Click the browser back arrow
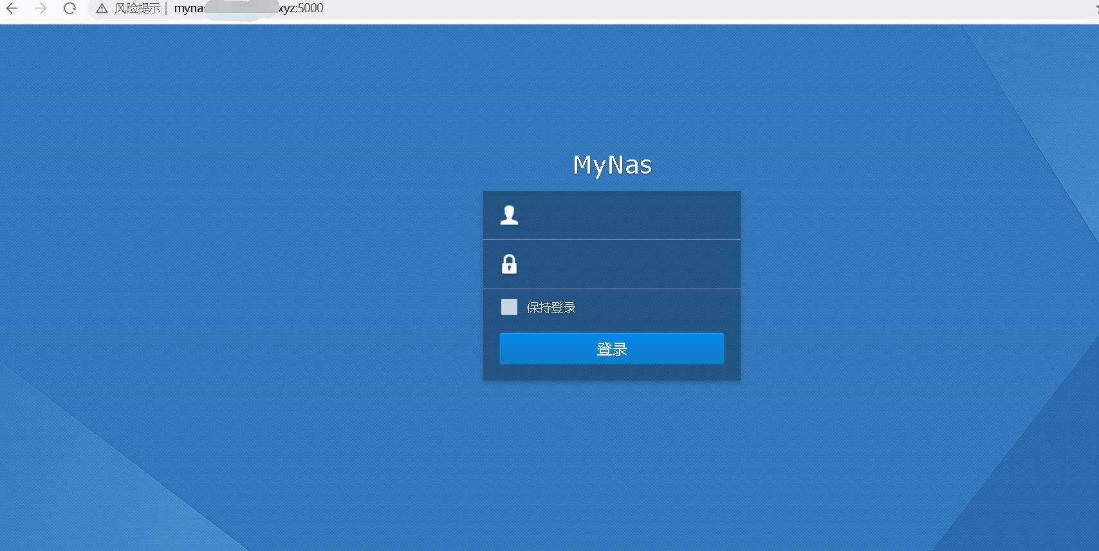The height and width of the screenshot is (551, 1099). pyautogui.click(x=12, y=8)
